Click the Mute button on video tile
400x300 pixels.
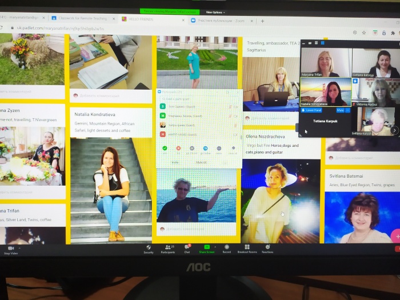340,110
